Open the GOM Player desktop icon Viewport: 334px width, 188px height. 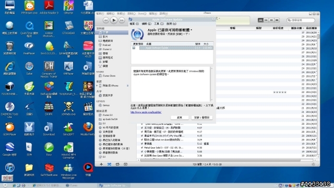[x=9, y=129]
